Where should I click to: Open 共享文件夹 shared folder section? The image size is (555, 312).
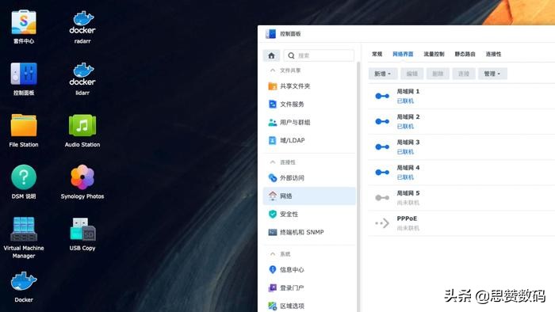click(x=309, y=86)
